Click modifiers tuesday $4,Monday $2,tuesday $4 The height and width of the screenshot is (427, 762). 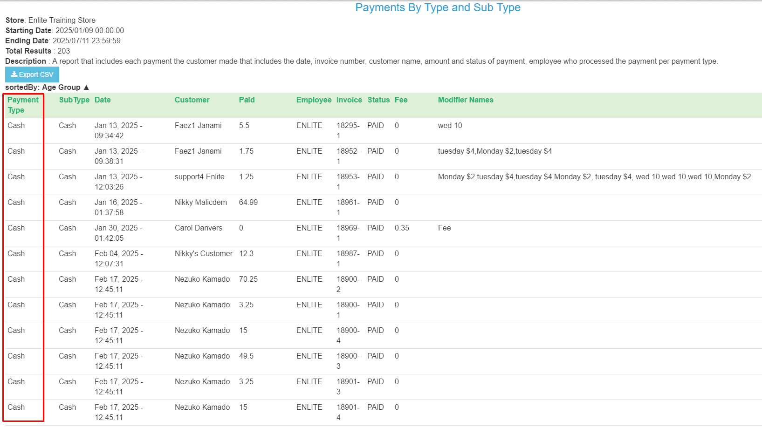click(495, 151)
